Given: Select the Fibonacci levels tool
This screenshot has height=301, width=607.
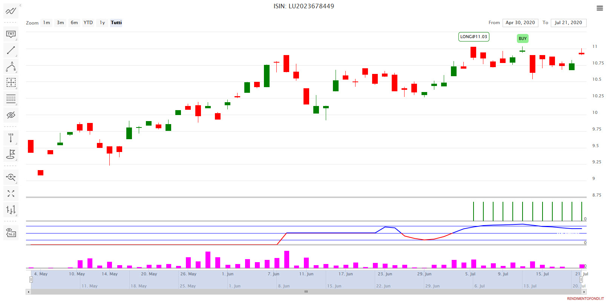Looking at the screenshot, I should tap(11, 99).
